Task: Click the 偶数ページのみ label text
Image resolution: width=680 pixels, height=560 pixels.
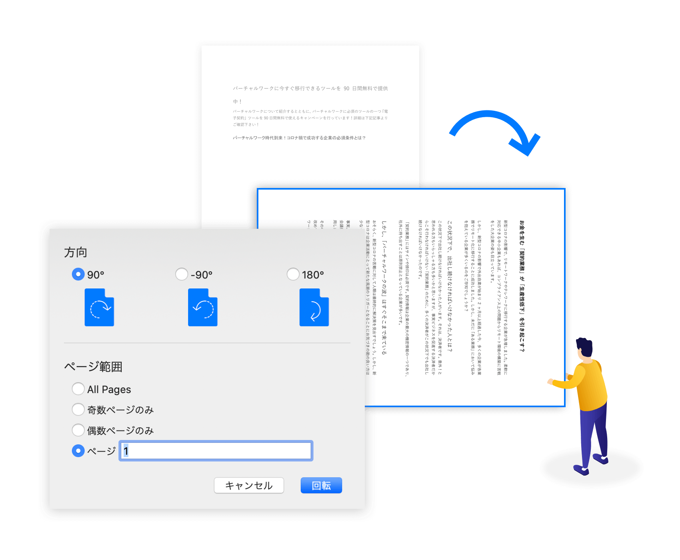Action: pos(120,431)
